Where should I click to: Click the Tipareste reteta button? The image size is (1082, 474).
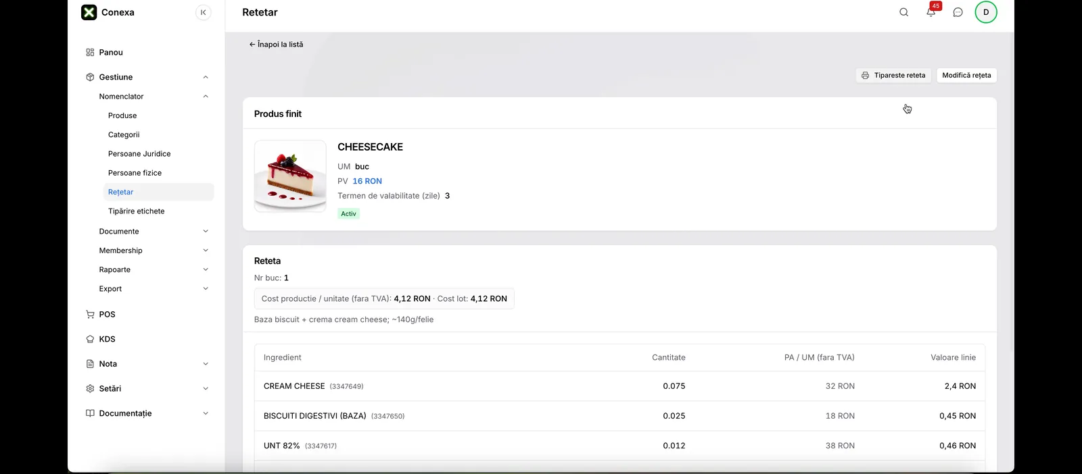click(x=893, y=76)
